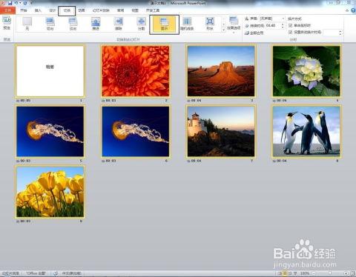356x277 pixels.
Task: Open the File (文件) tab
Action: (8, 10)
